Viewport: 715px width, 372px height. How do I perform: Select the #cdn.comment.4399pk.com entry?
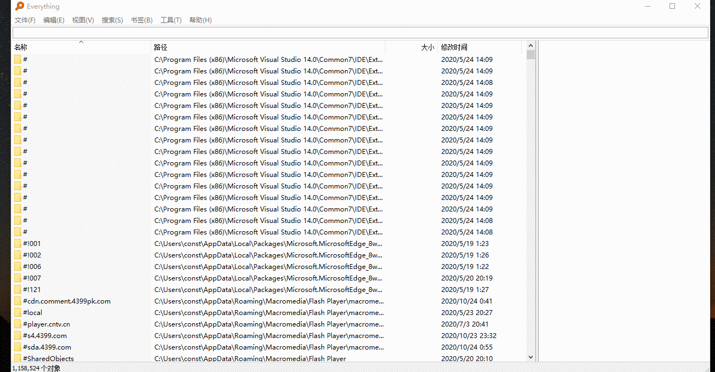coord(67,301)
